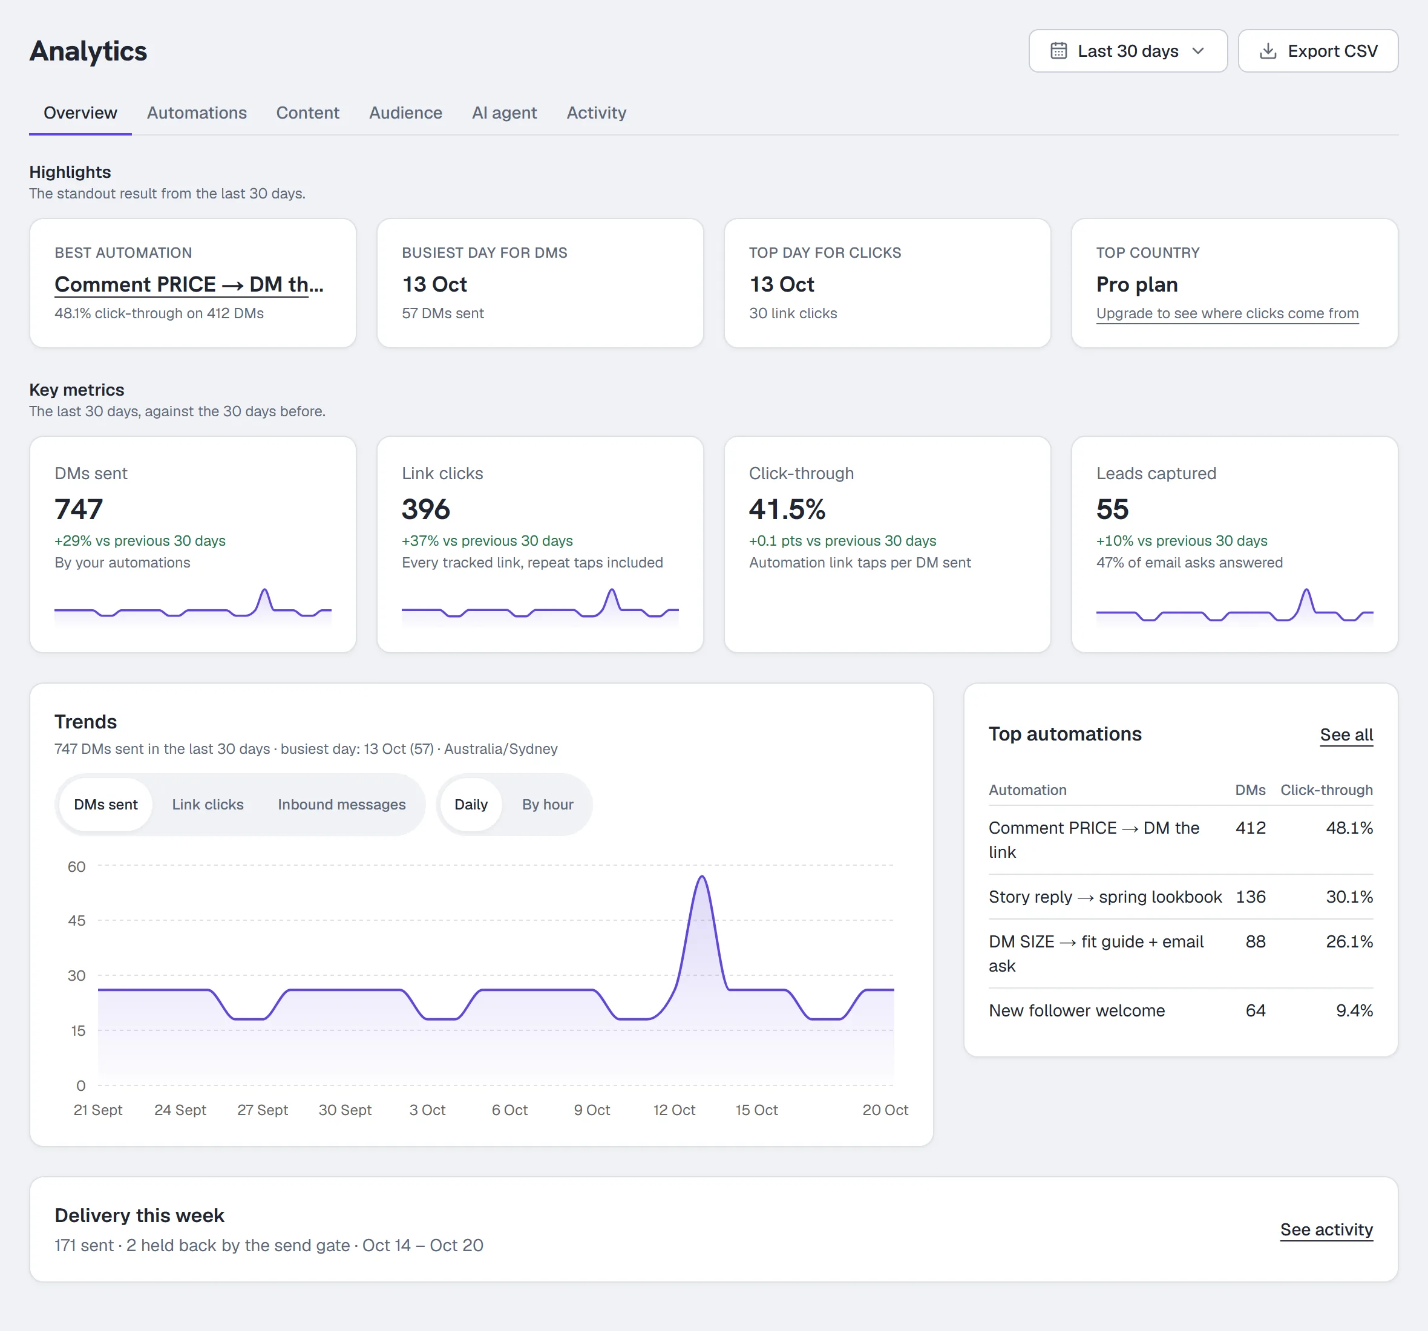Viewport: 1428px width, 1331px height.
Task: Click the 747 DMs sent value
Action: [79, 509]
